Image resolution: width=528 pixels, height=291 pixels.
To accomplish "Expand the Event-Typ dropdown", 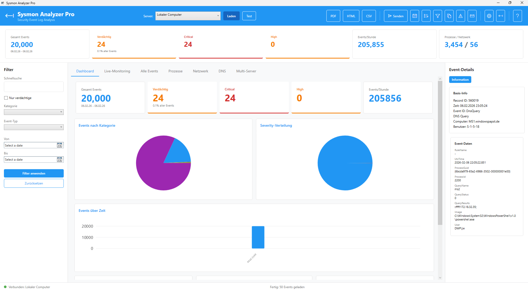I will (x=34, y=127).
